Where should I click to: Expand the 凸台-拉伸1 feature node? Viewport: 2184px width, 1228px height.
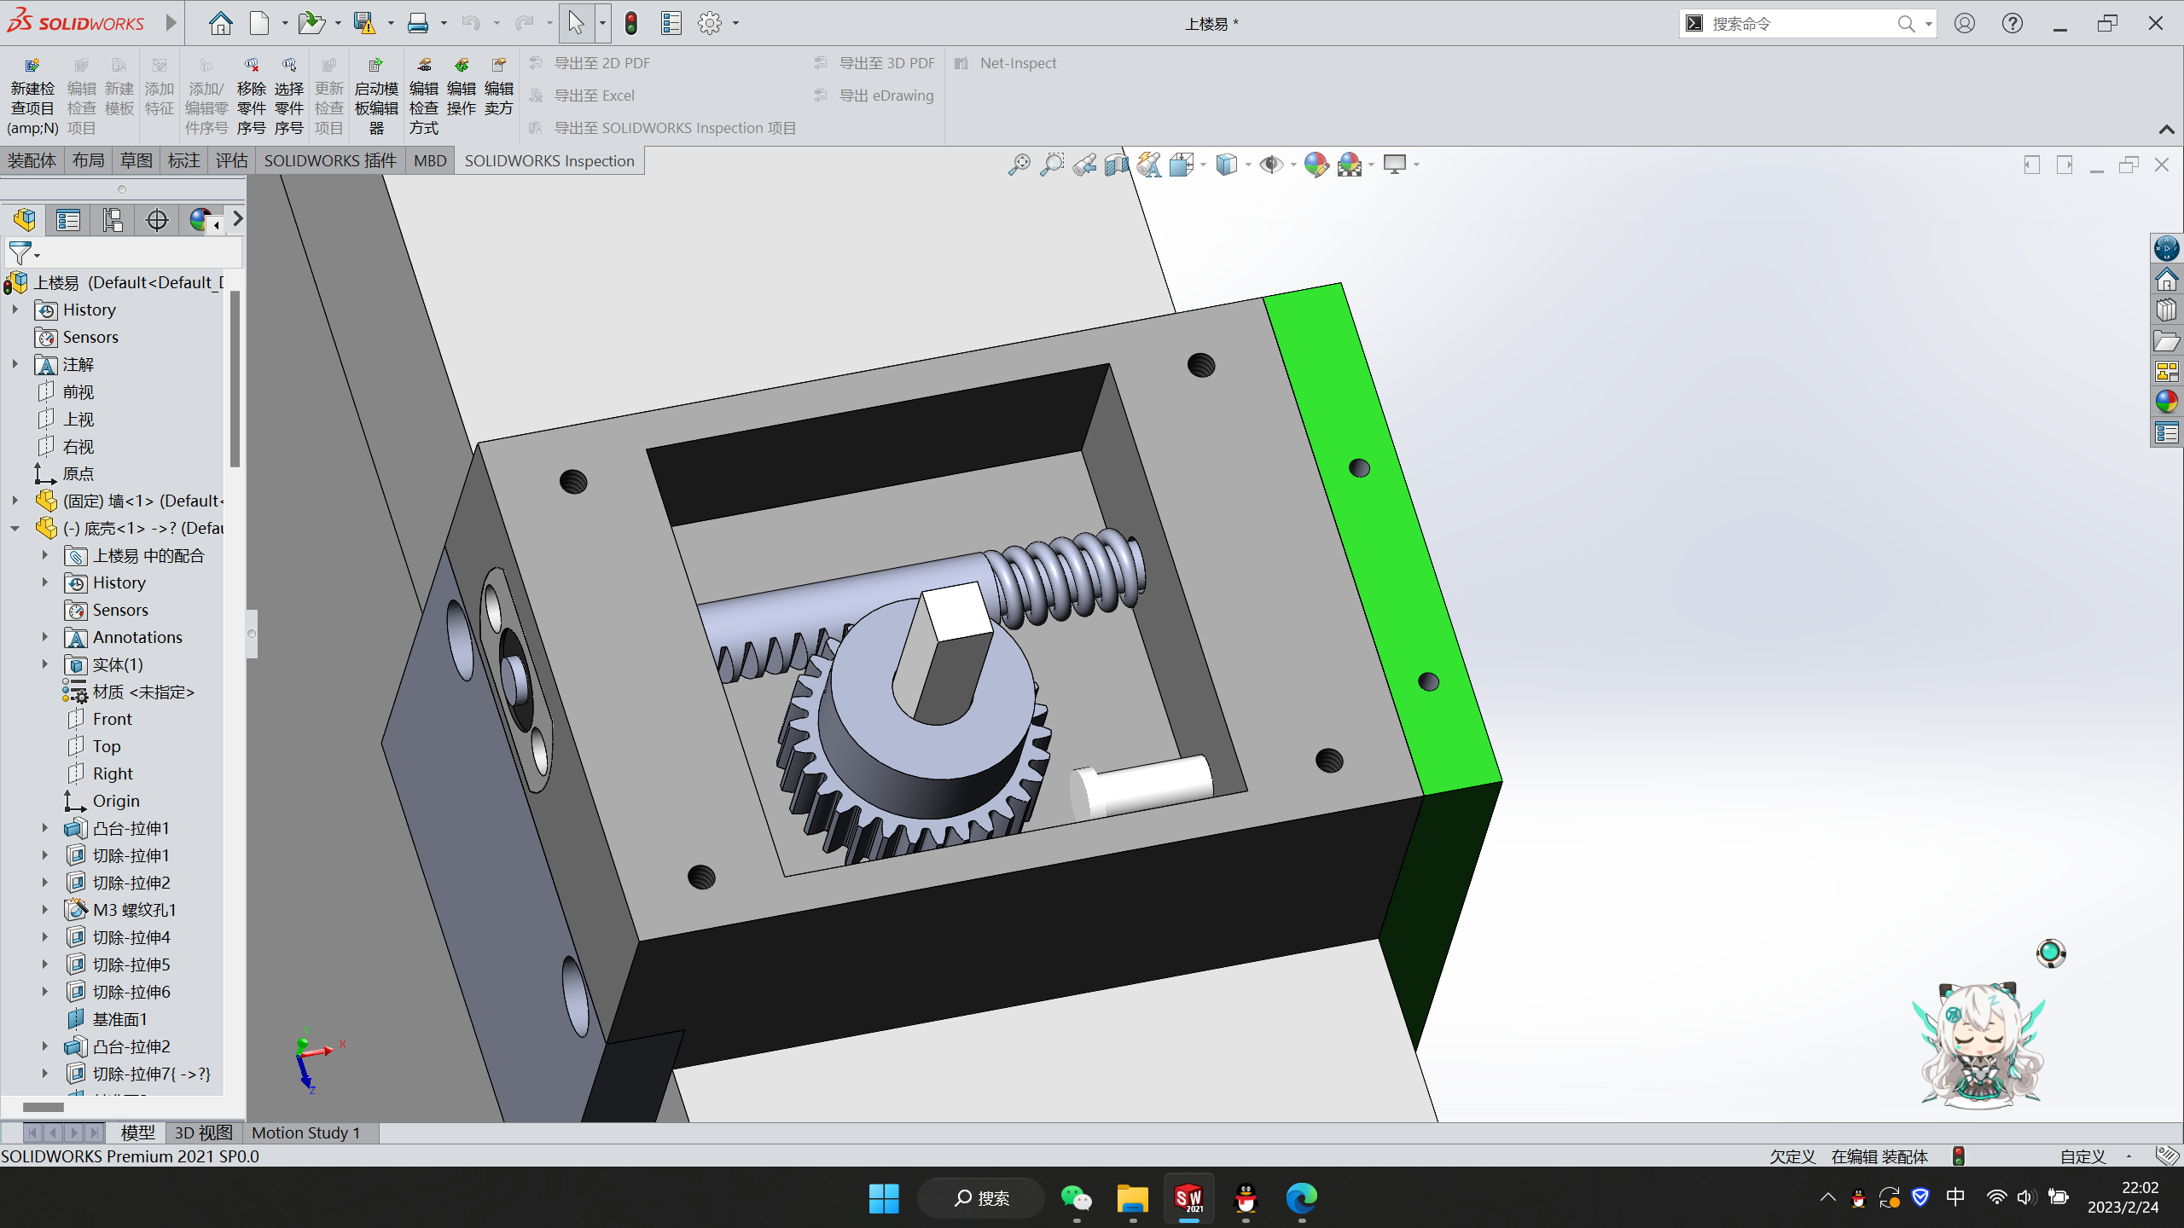point(45,828)
